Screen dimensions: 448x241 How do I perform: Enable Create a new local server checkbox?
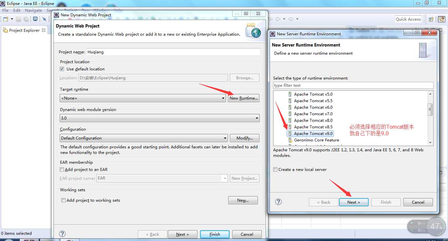pyautogui.click(x=275, y=170)
